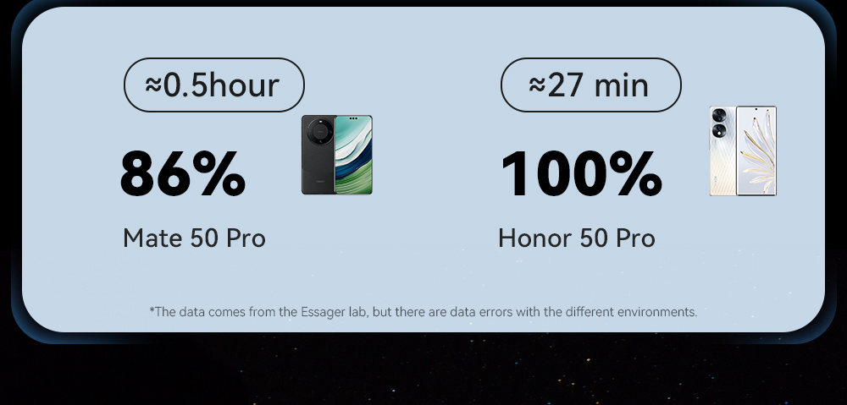Viewport: 847px width, 405px height.
Task: Click the ≈27 min time badge
Action: pos(590,85)
